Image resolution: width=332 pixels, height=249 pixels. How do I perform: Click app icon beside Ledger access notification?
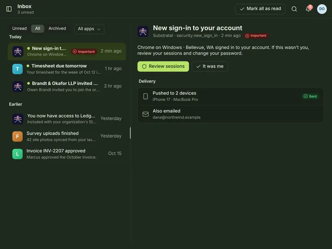18,119
